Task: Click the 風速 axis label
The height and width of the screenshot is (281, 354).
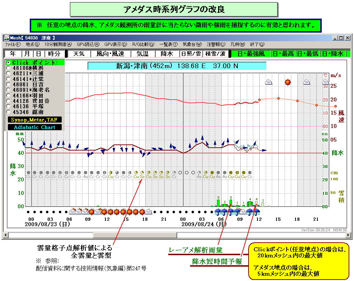Action: 341,116
